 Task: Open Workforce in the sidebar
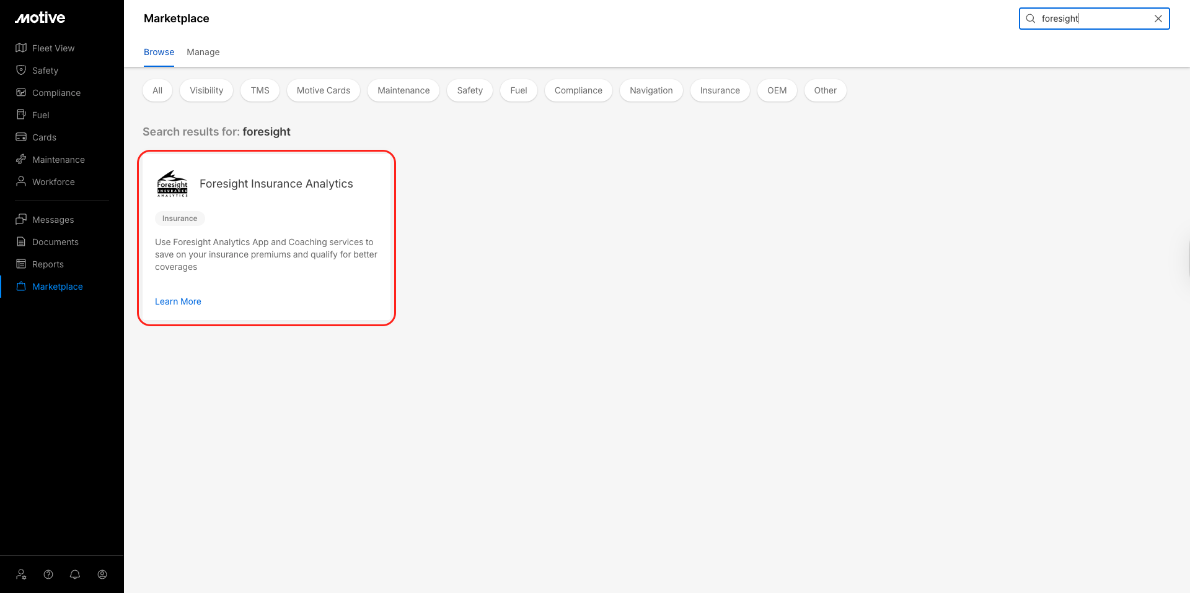tap(53, 182)
